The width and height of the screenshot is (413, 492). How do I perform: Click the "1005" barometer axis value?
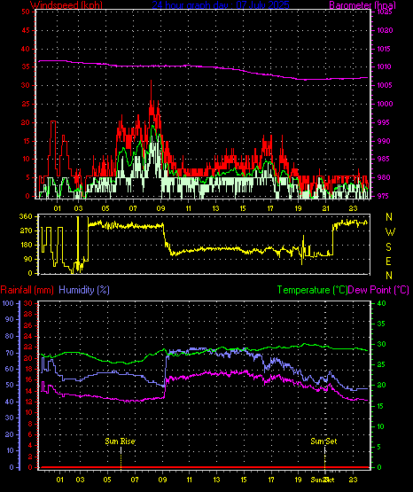(x=385, y=85)
